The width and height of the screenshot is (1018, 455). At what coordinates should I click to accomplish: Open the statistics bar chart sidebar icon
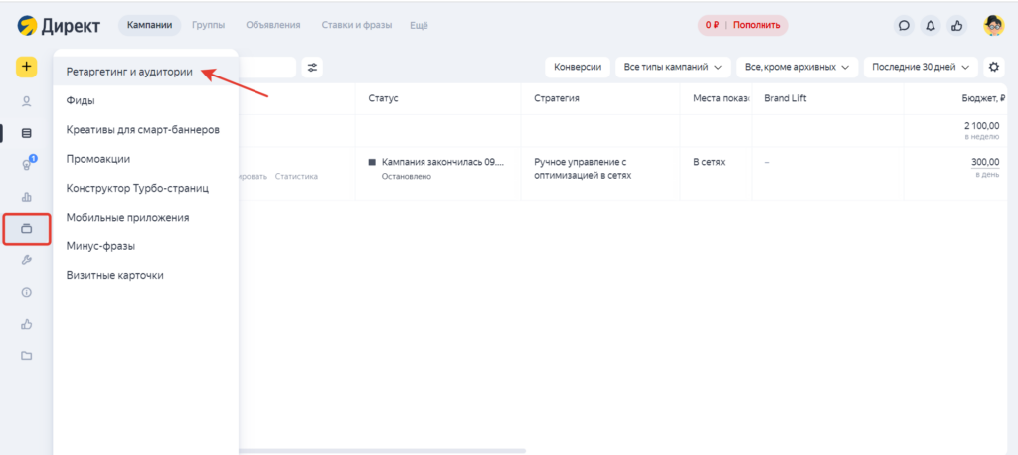(x=27, y=197)
